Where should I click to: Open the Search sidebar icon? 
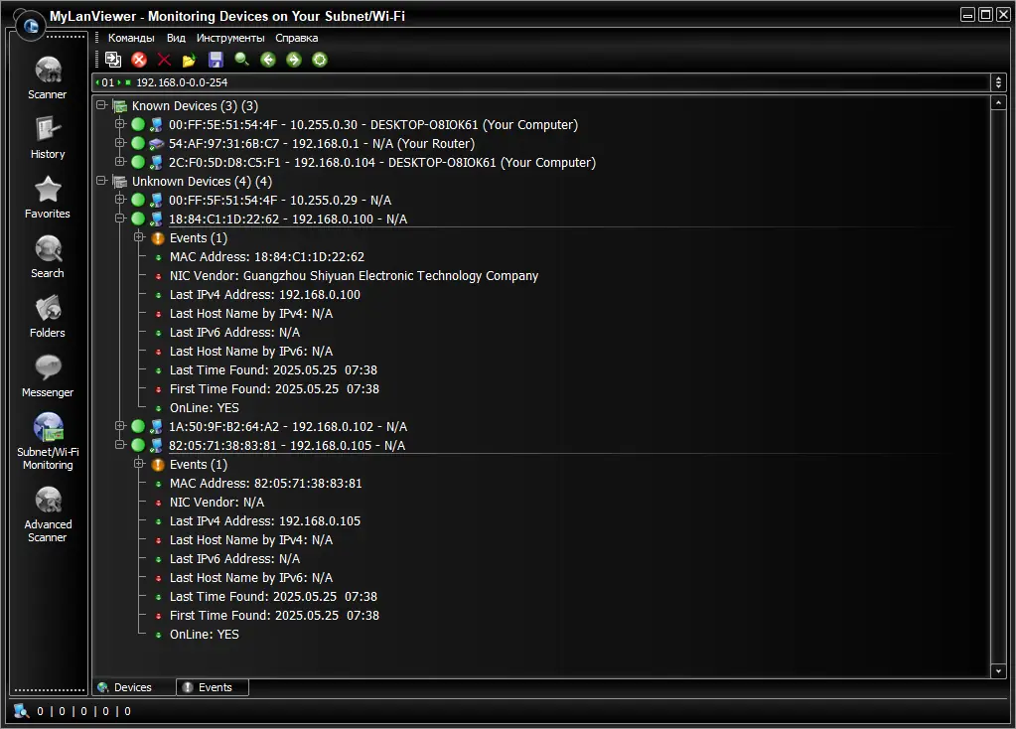(x=48, y=249)
